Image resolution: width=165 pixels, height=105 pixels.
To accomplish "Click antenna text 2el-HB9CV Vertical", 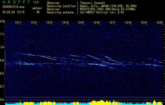I will (94, 12).
